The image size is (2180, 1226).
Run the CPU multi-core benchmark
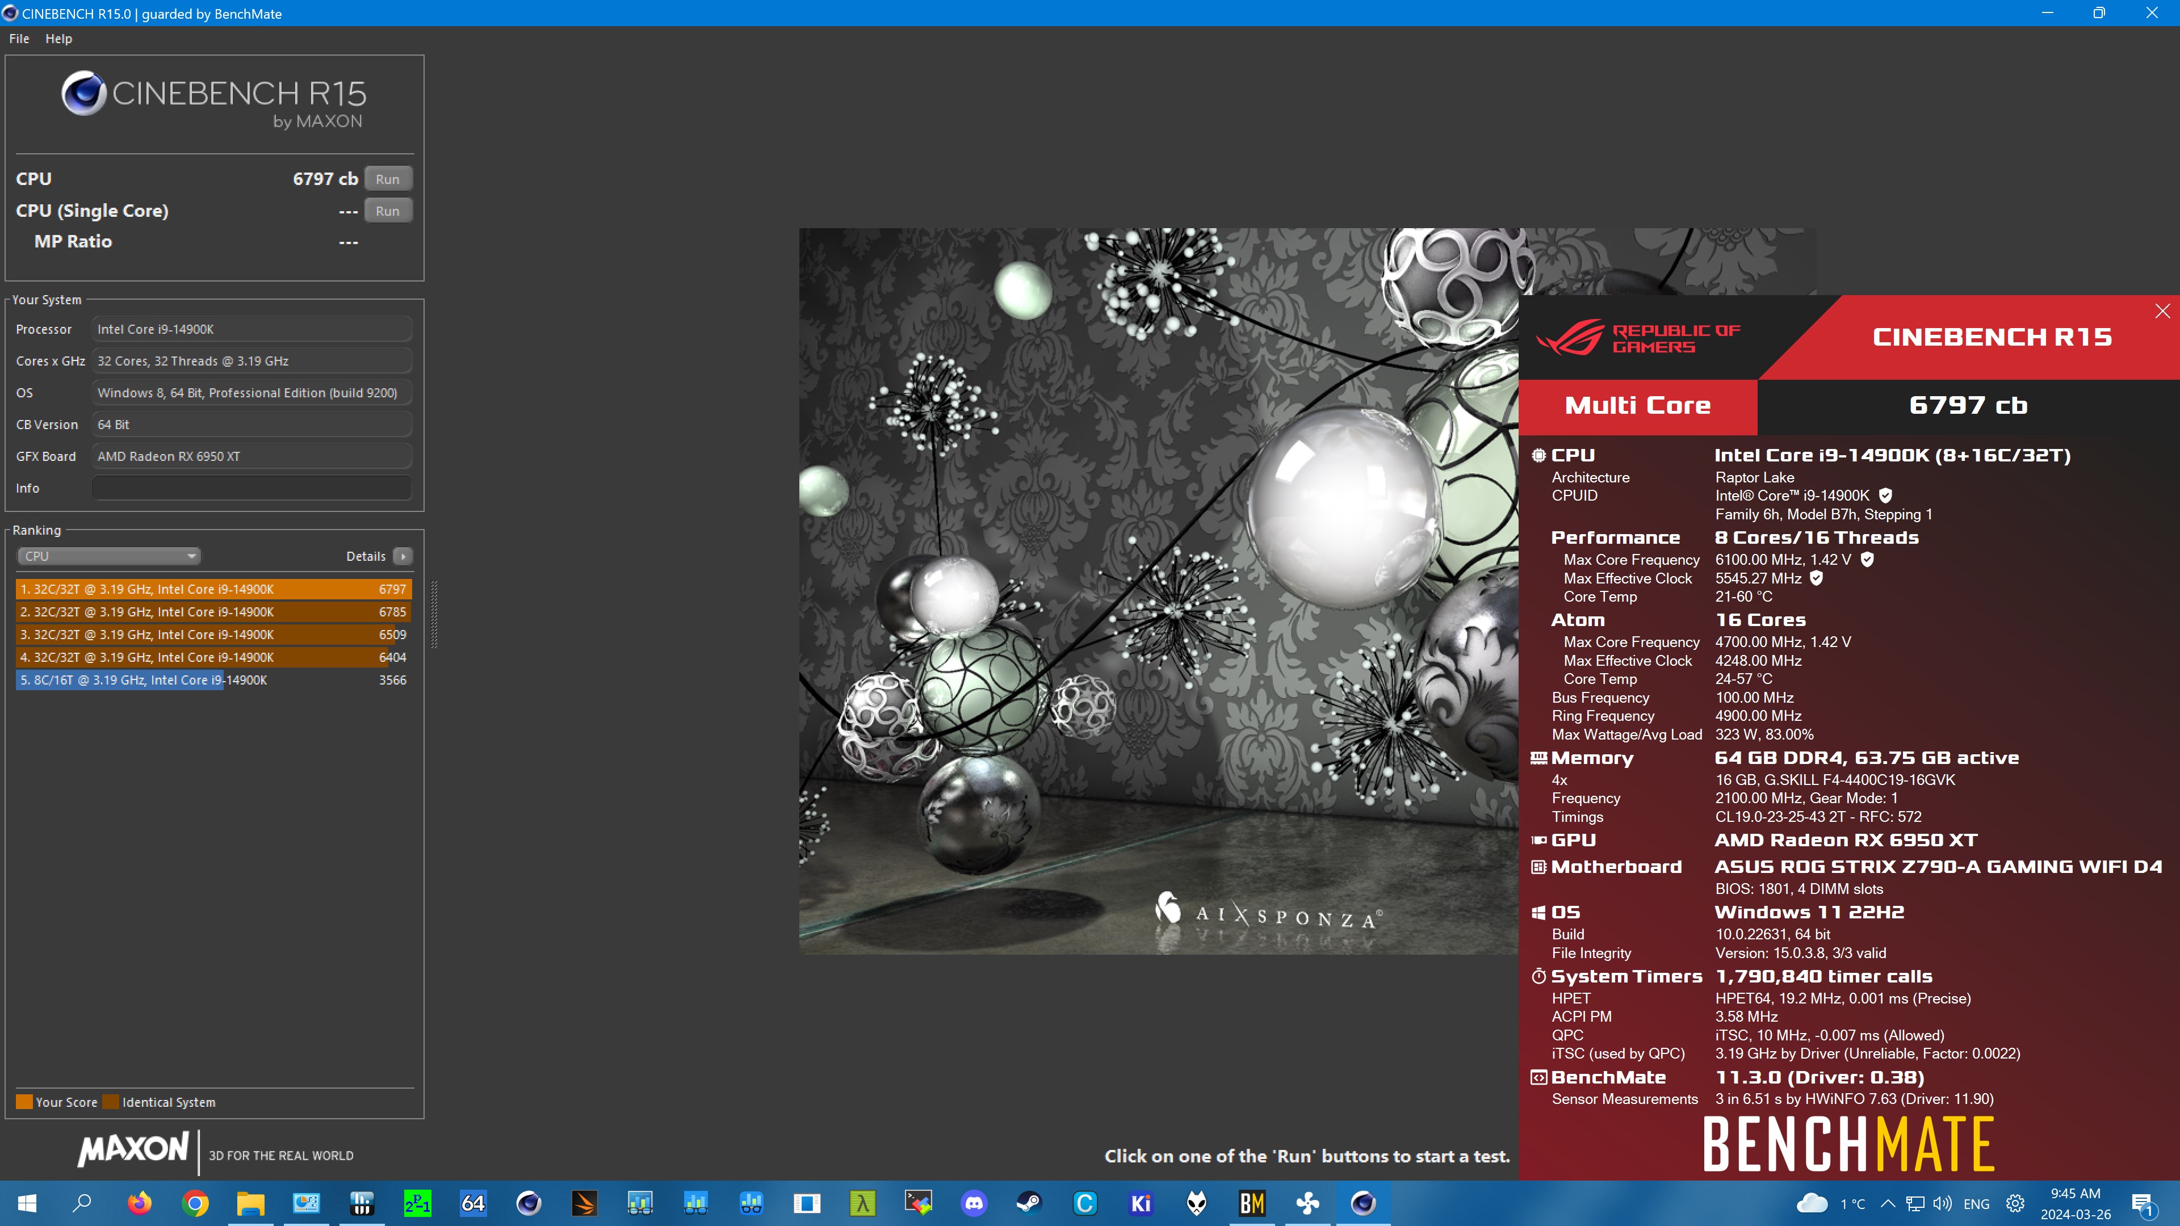388,179
